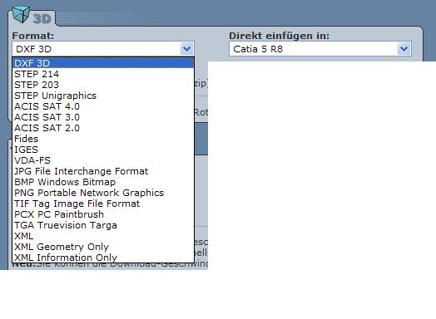Viewport: 436px width, 319px height.
Task: Click the Format field showing DXF 3D
Action: point(103,49)
